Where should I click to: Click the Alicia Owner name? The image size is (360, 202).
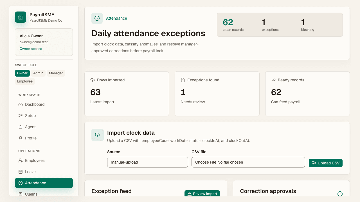tap(31, 36)
